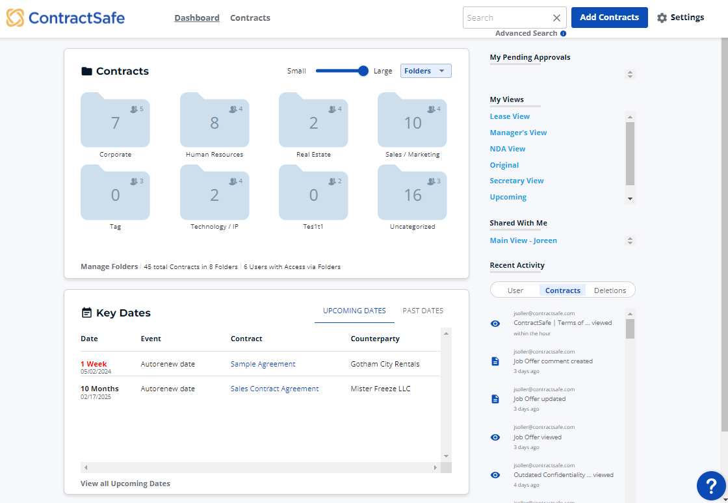
Task: Open Settings
Action: pos(681,18)
